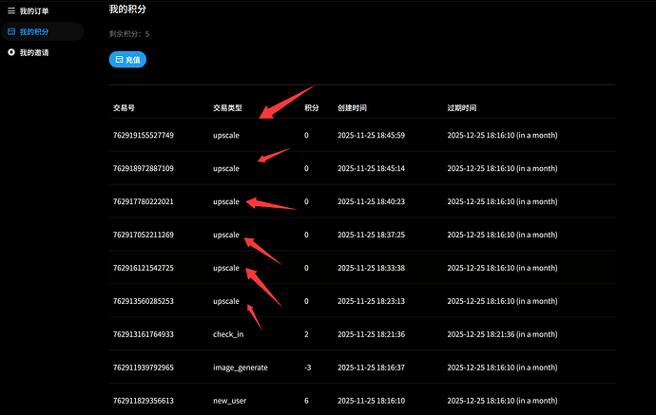The image size is (656, 415).
Task: Click the card icon beside 我的积分
Action: tap(11, 31)
